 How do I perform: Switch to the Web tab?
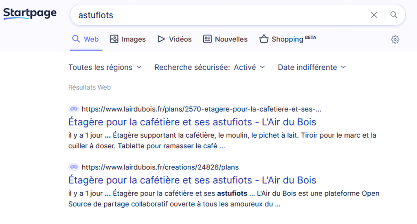pyautogui.click(x=86, y=39)
